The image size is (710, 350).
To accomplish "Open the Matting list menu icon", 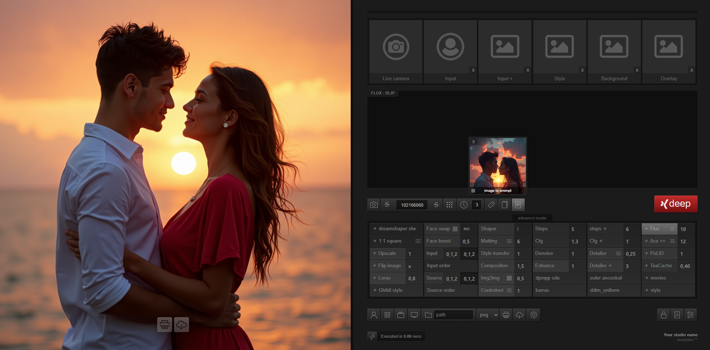I will [509, 241].
